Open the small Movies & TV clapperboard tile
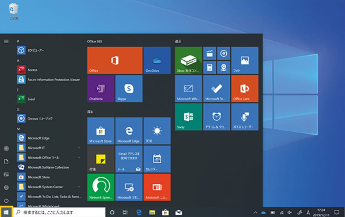The height and width of the screenshot is (217, 345). point(210,53)
